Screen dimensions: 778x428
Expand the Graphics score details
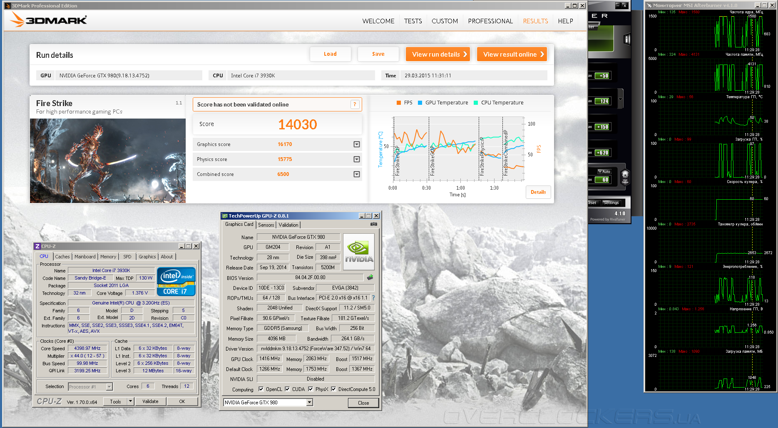[x=357, y=144]
